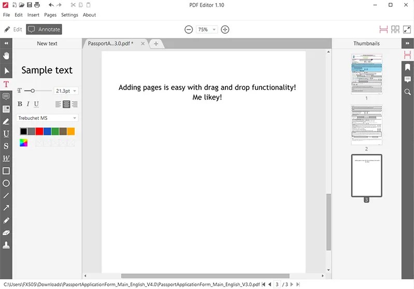The width and height of the screenshot is (414, 289).
Task: Add a new document tab
Action: tap(156, 44)
